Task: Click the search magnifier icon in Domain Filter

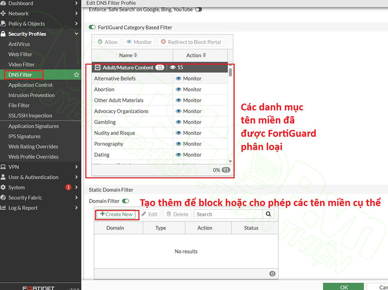Action: click(268, 214)
